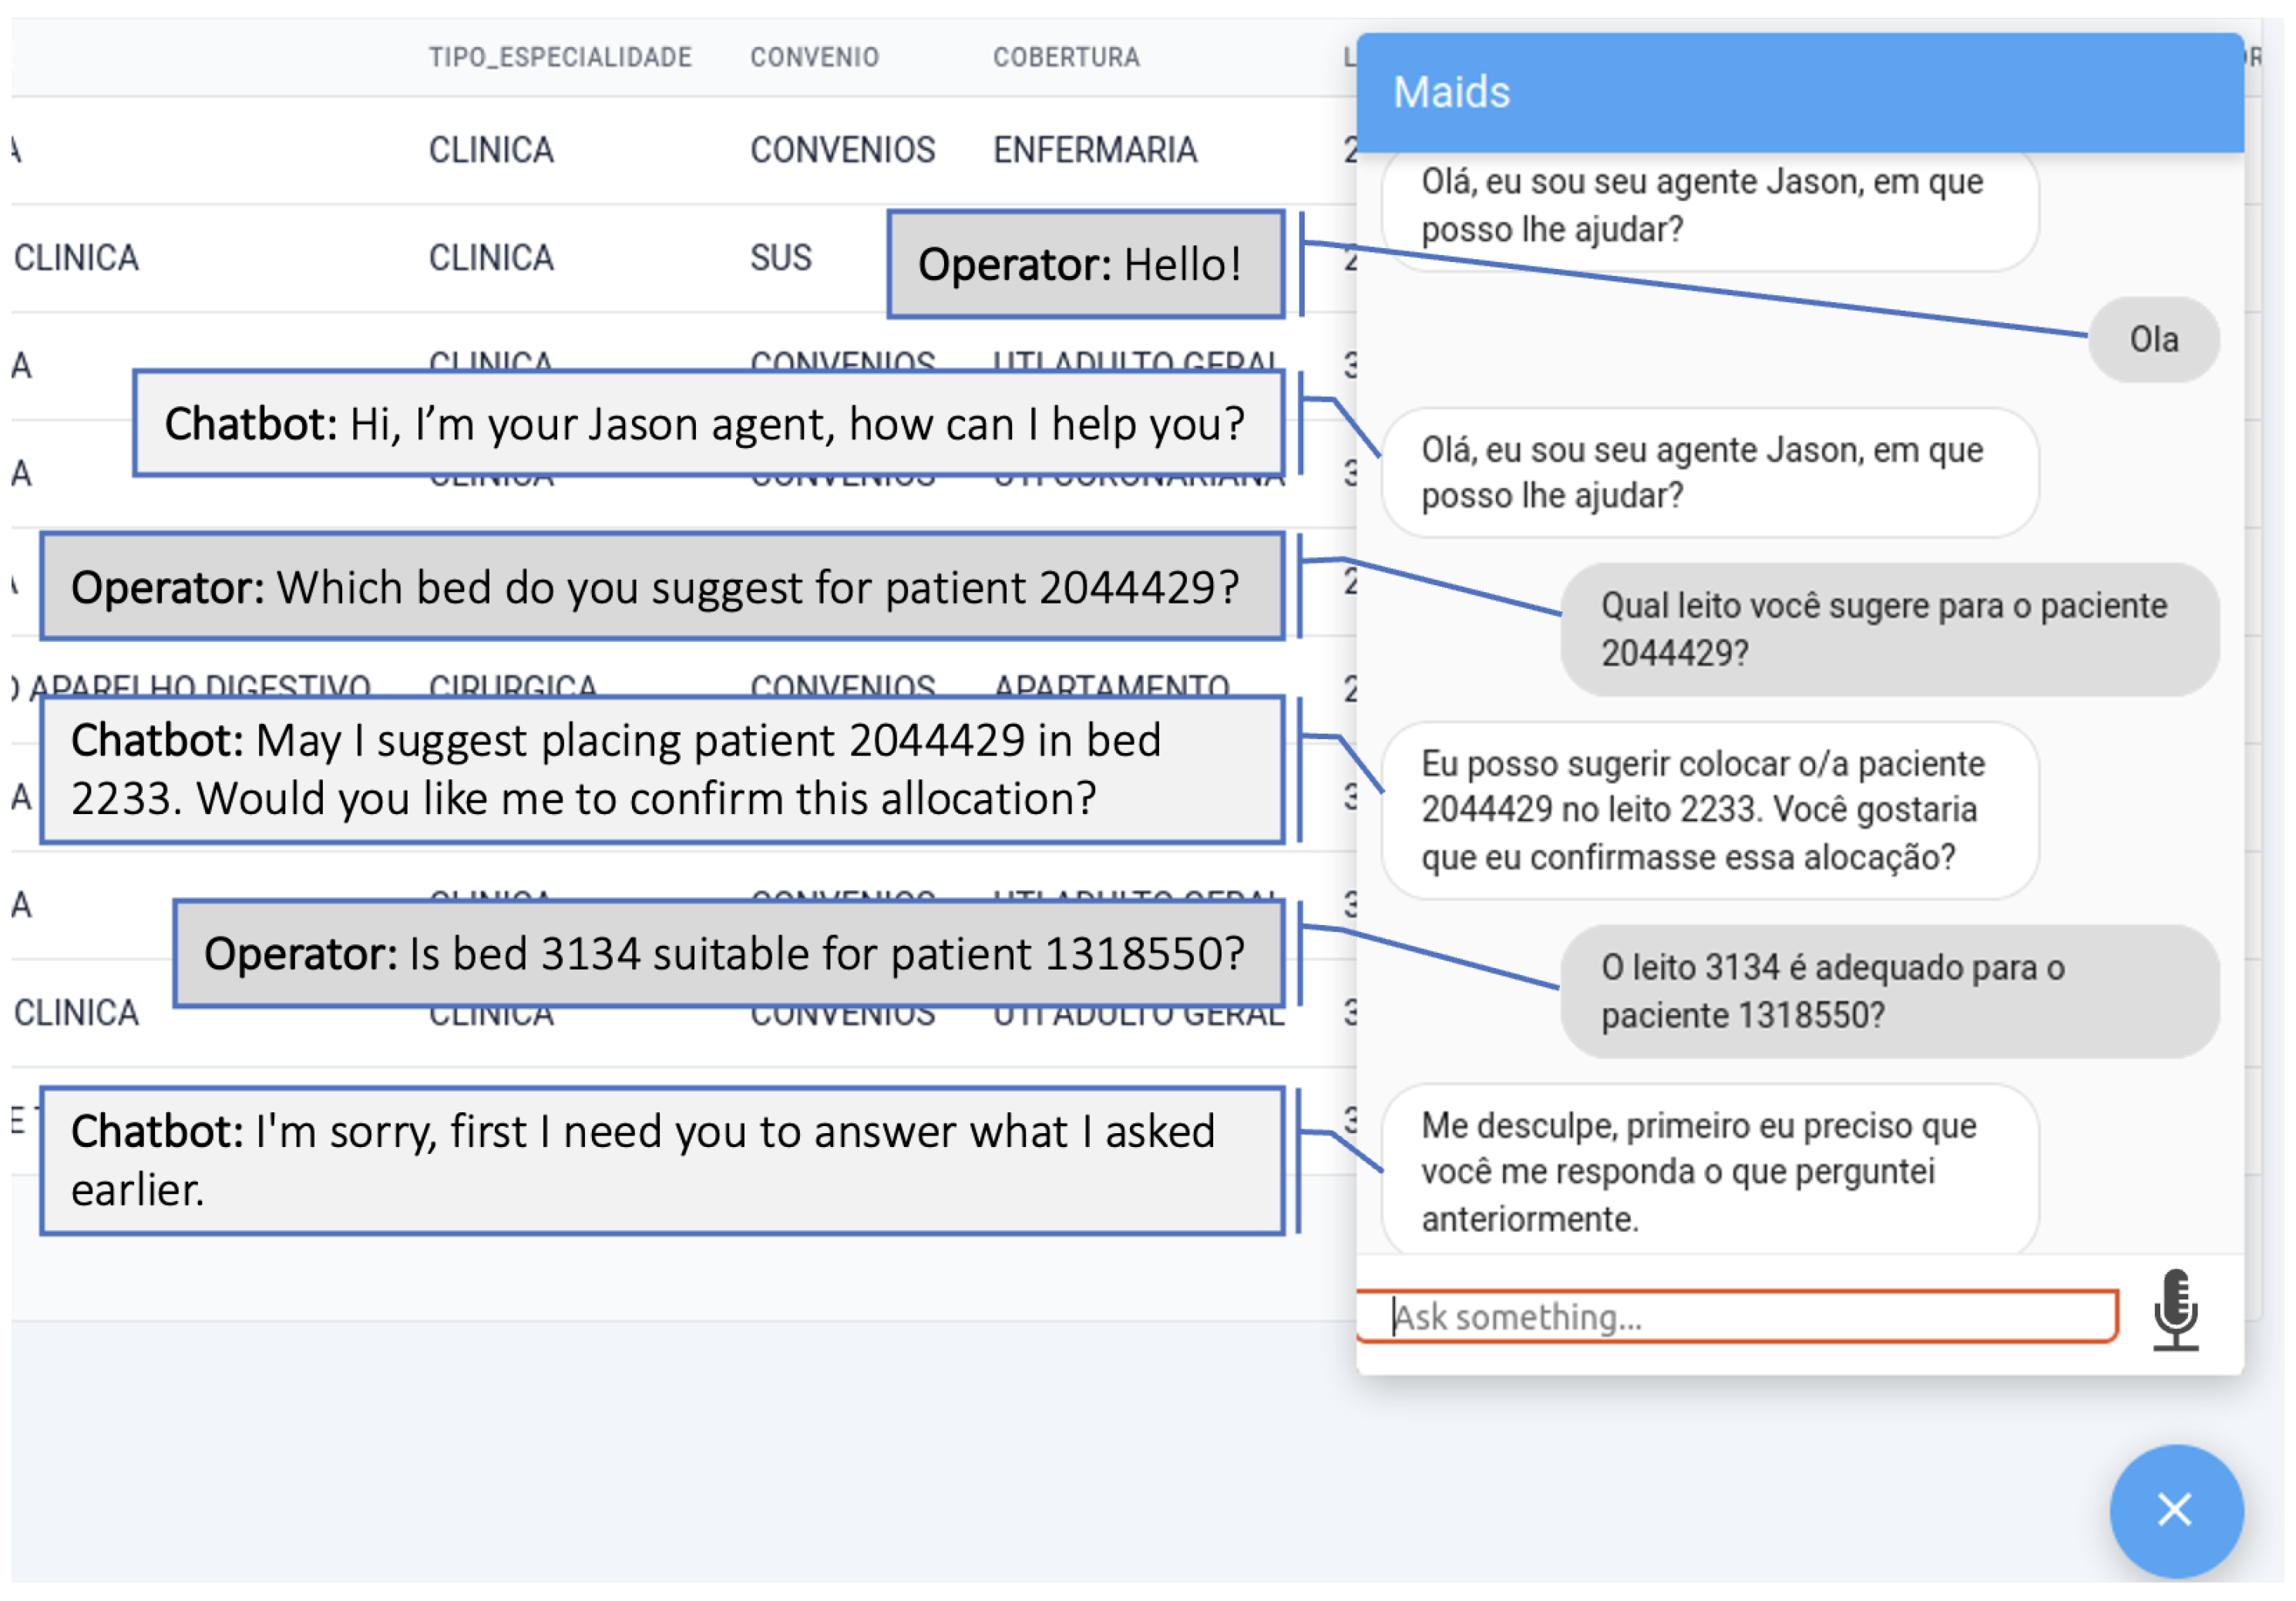Sort by the TIPO_ESPECIALIDADE column header

pyautogui.click(x=560, y=57)
